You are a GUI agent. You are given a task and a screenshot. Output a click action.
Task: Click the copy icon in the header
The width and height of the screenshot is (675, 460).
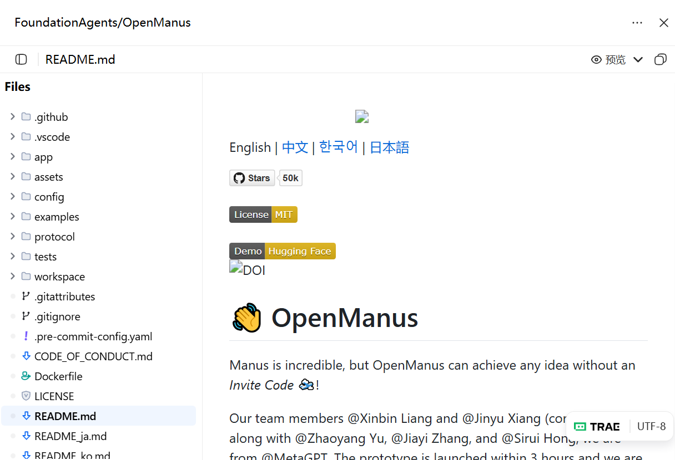point(661,59)
